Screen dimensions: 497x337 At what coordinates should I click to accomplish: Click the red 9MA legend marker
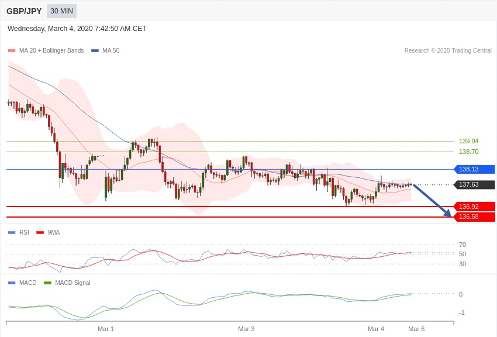coord(40,233)
